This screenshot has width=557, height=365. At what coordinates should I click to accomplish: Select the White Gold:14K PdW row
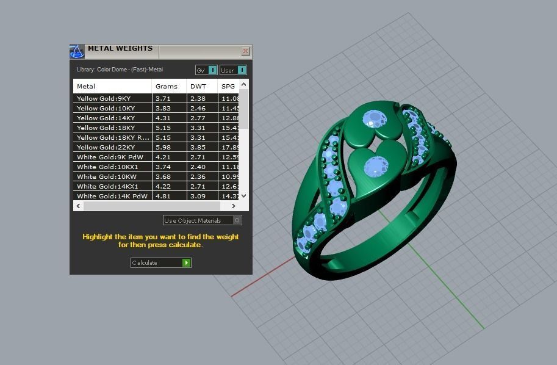click(156, 196)
